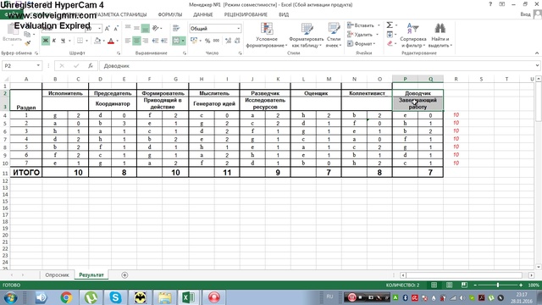Switch to Page Break Preview in status bar
The height and width of the screenshot is (305, 542).
464,285
